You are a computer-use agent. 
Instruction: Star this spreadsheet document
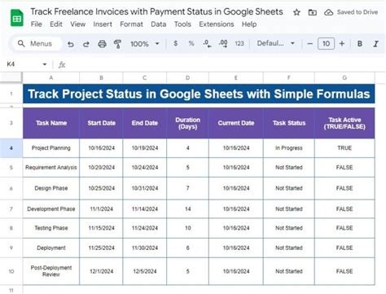[x=296, y=12]
